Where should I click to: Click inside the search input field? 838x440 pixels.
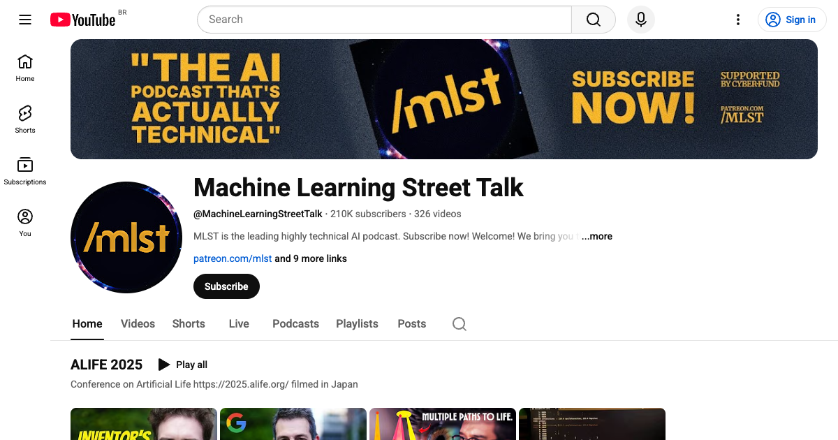click(x=384, y=20)
